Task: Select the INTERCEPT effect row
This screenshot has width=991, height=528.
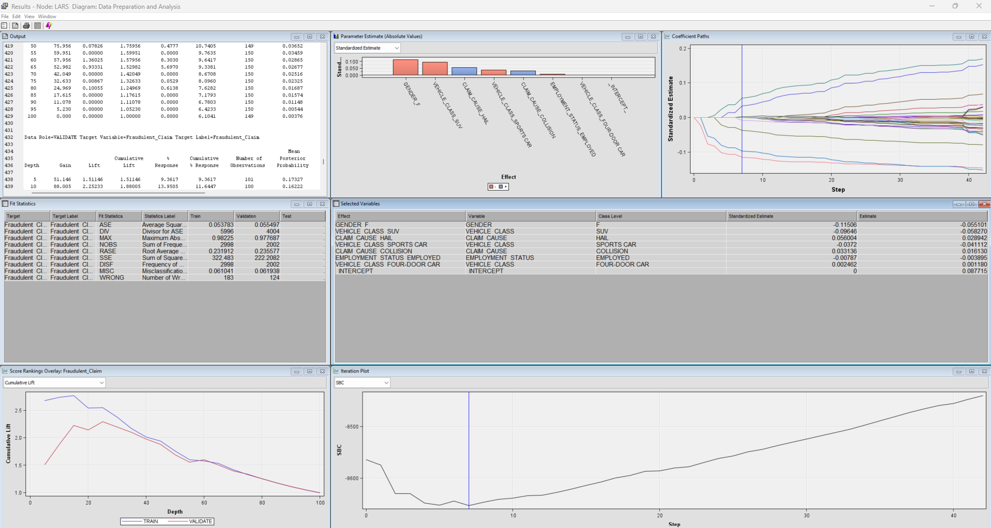Action: pos(661,271)
